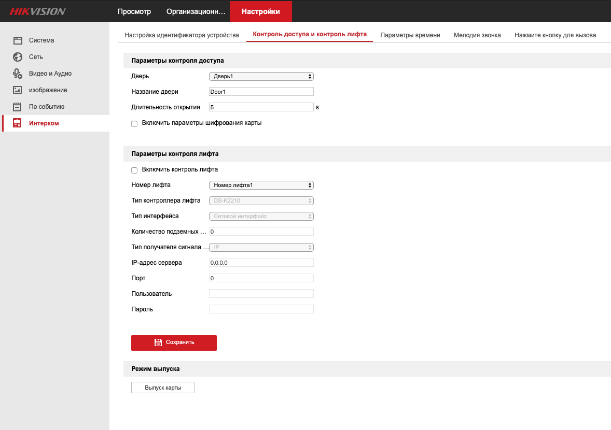Enable card encryption parameters checkbox

[134, 124]
